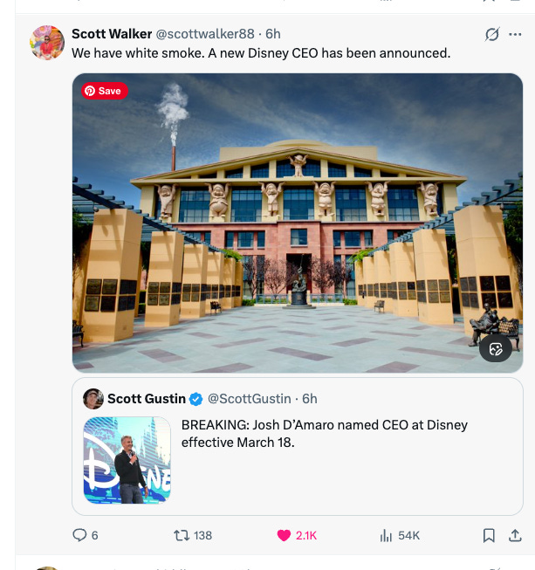Screen dimensions: 535x570
Task: Repost the tweet with retweet icon
Action: [x=181, y=535]
